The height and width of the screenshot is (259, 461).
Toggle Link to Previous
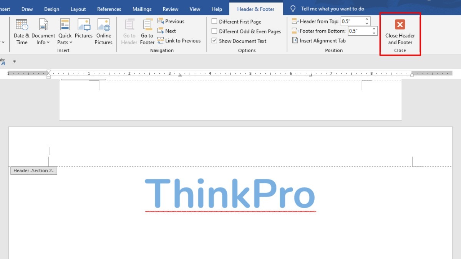point(179,41)
